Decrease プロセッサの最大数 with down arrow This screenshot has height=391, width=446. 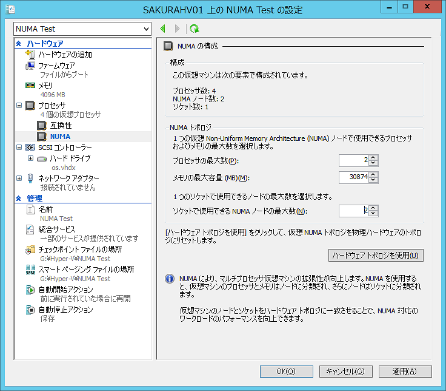tap(373, 163)
